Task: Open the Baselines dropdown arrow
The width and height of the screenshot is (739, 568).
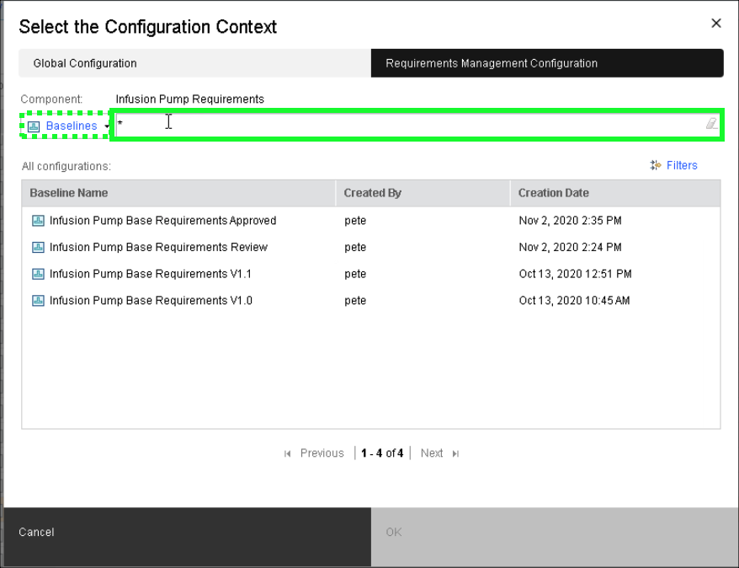Action: 107,127
